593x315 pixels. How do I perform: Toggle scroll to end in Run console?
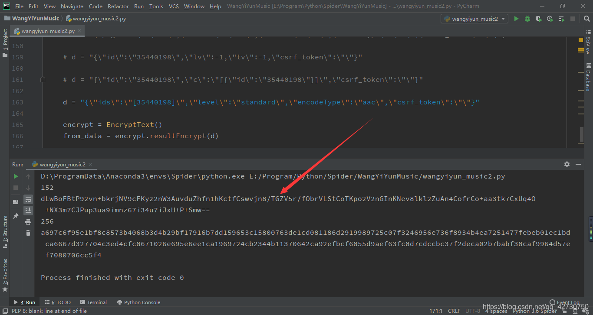pyautogui.click(x=28, y=211)
